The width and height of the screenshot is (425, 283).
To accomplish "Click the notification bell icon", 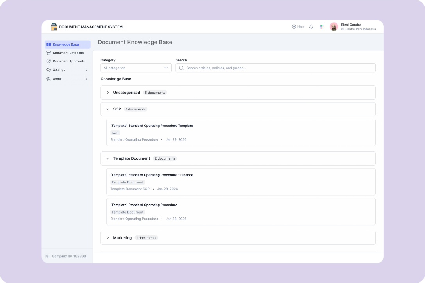I will [x=311, y=27].
